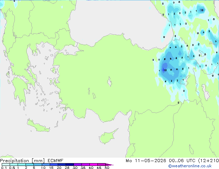Screen dimensions: 219x169
Task: Pick the 15–20 mm legend color box
Action: [x=54, y=165]
